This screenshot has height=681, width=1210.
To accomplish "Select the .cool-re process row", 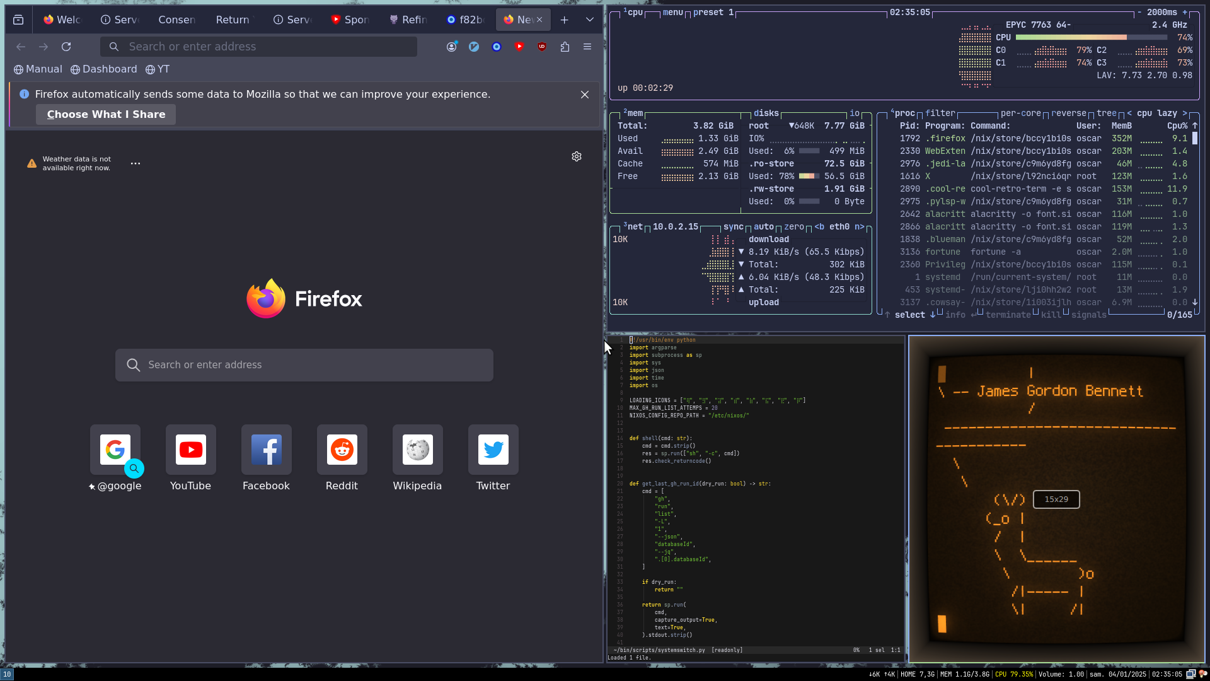I will point(1043,189).
